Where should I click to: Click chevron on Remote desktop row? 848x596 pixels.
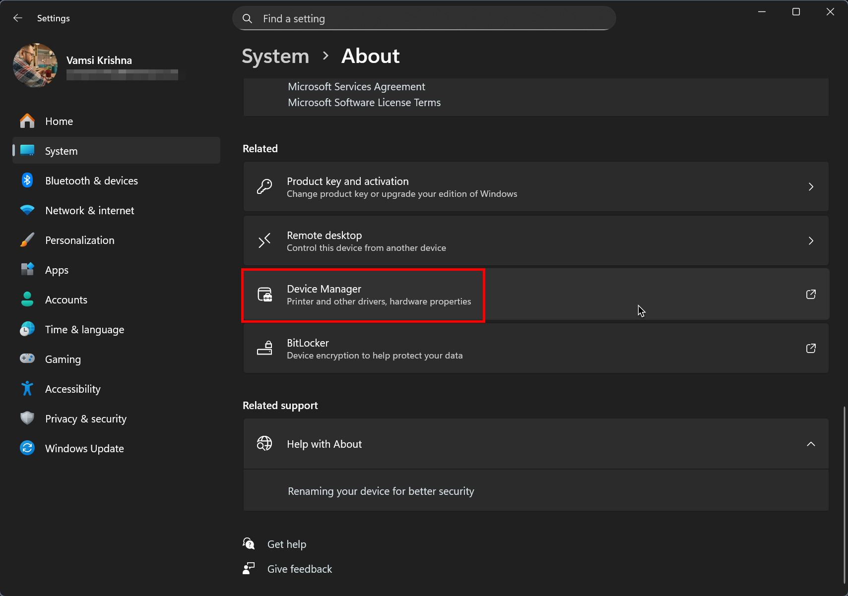pos(811,240)
